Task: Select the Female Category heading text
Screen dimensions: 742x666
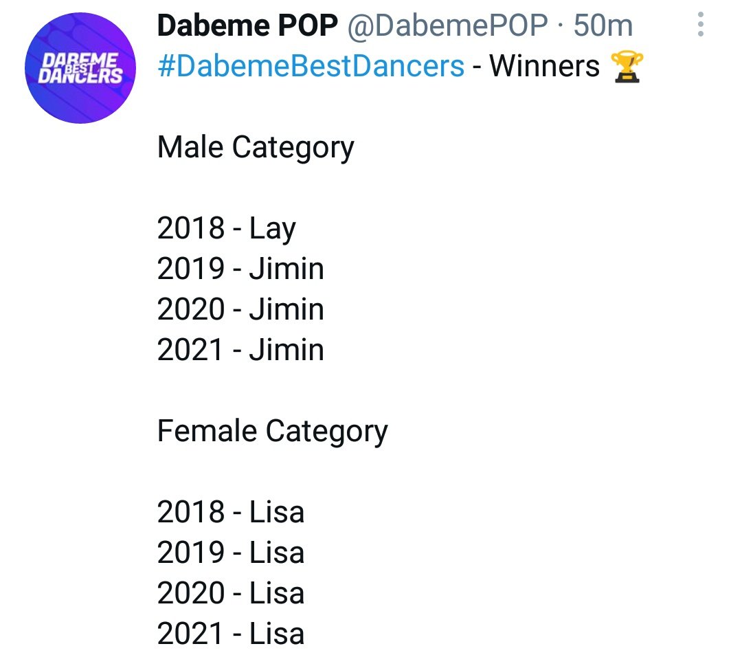Action: [273, 432]
